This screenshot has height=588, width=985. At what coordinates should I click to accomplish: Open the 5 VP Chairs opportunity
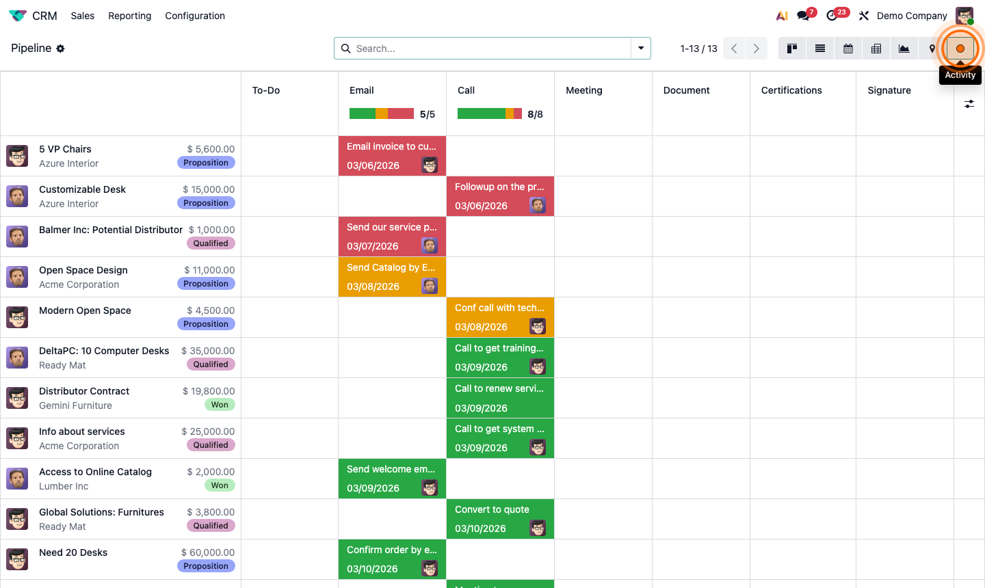point(65,149)
